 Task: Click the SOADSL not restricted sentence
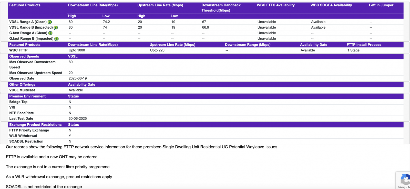44,187
